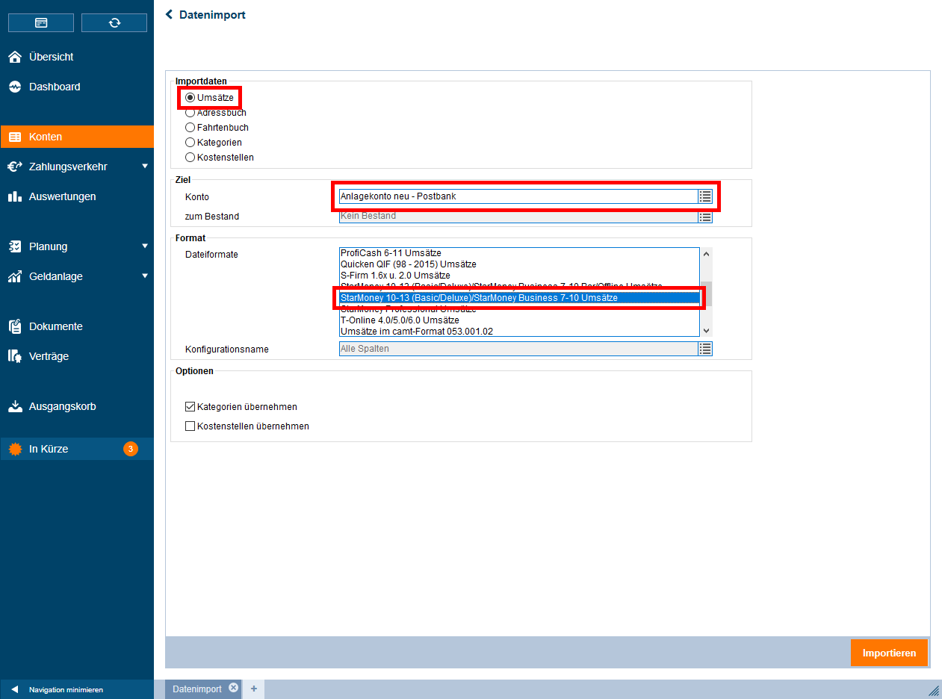Check Kostenstellen übernehmen checkbox
The width and height of the screenshot is (942, 699).
tap(190, 426)
